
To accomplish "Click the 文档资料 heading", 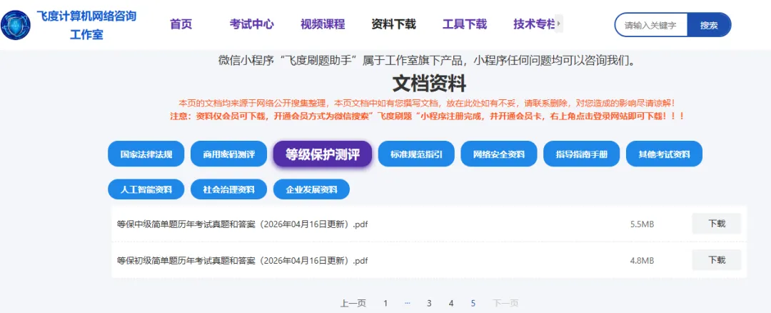I will tap(429, 84).
